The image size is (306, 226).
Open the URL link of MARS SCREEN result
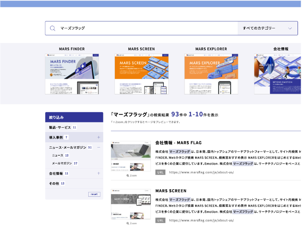tap(201, 220)
